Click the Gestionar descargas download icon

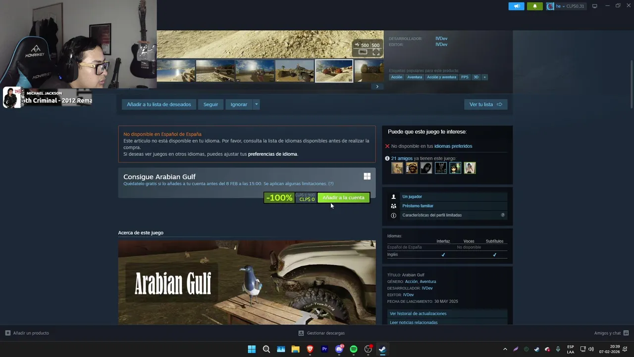301,333
